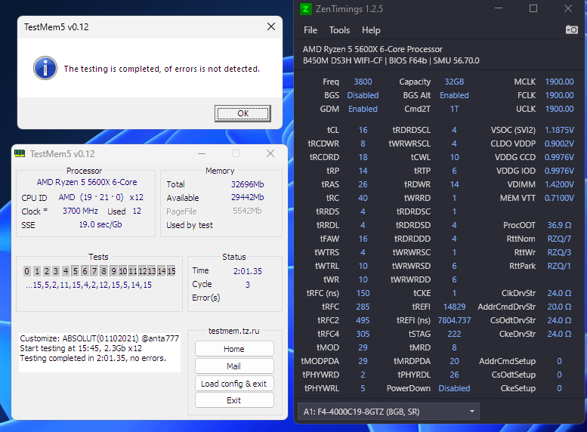Screen dimensions: 587x432
Task: Click the Mail button in TestMem5
Action: coord(234,366)
